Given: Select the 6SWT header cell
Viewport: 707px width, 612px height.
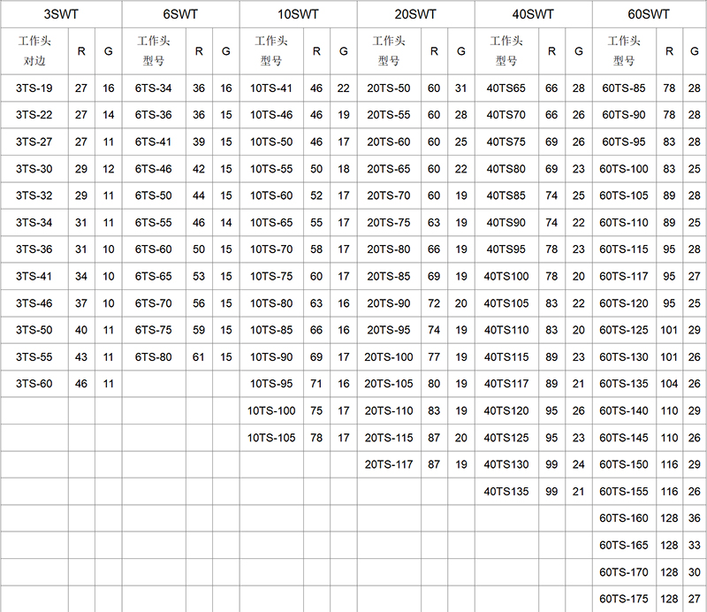Looking at the screenshot, I should 180,14.
